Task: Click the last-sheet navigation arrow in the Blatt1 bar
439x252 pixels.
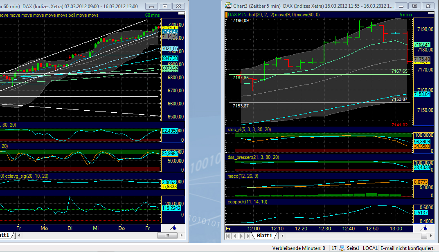Action: coord(249,236)
